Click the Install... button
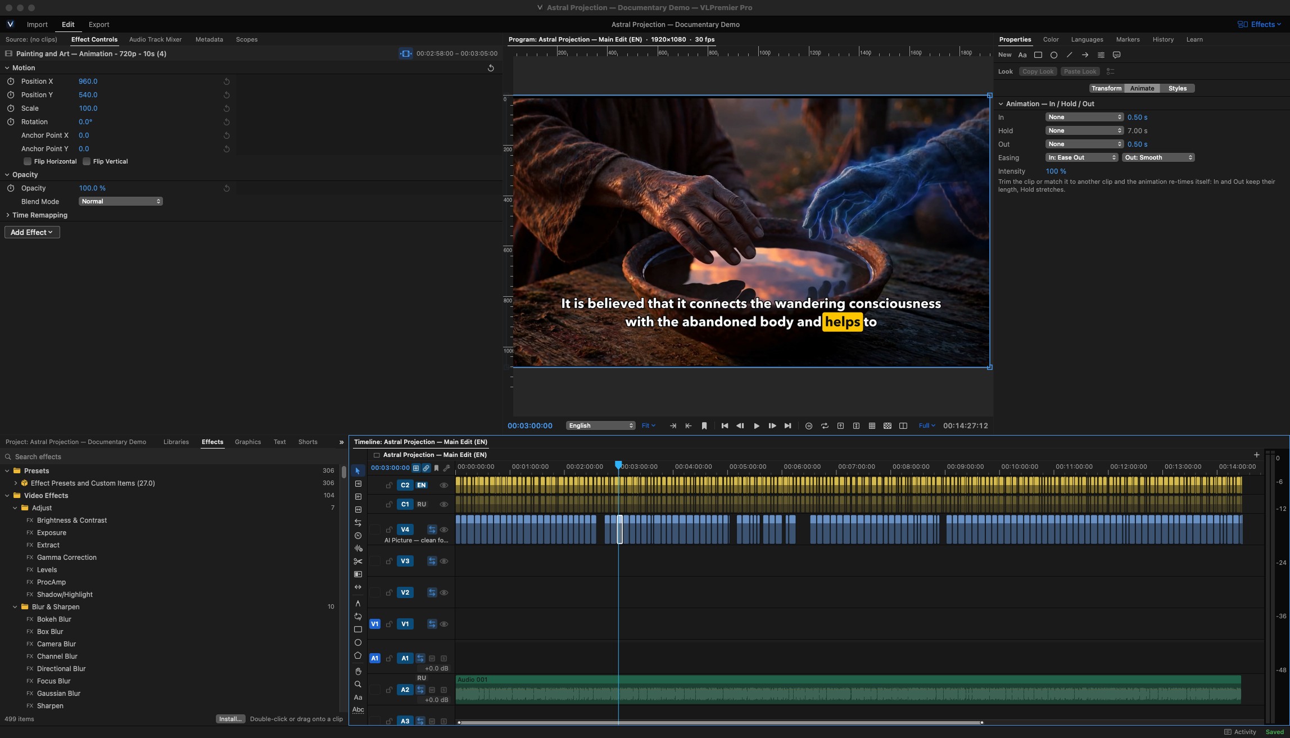Image resolution: width=1290 pixels, height=738 pixels. [230, 719]
